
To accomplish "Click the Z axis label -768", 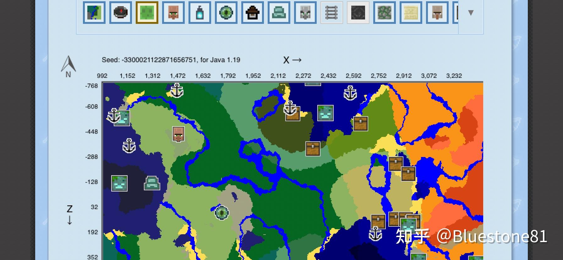I will 91,86.
